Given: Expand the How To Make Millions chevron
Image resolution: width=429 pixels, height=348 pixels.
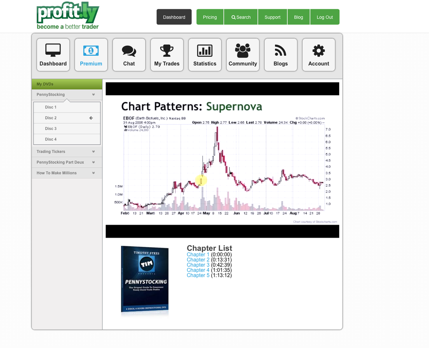Looking at the screenshot, I should 93,173.
